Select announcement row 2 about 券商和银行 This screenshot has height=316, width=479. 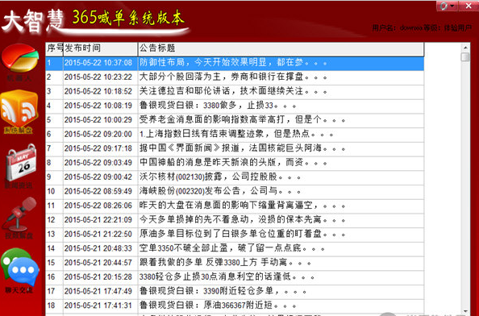click(235, 77)
